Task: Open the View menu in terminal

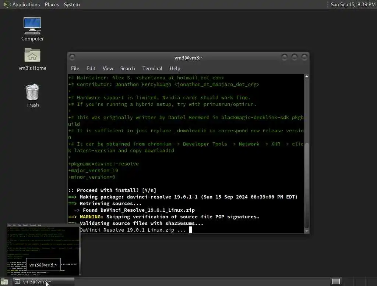Action: pyautogui.click(x=108, y=68)
